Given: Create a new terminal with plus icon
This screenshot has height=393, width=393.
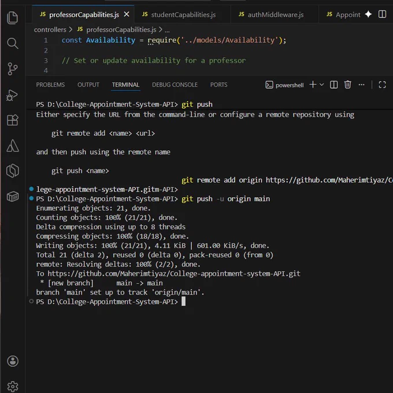Looking at the screenshot, I should (313, 84).
